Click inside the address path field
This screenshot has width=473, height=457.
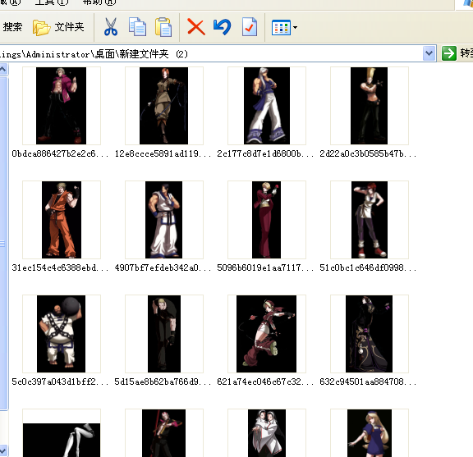[x=211, y=54]
